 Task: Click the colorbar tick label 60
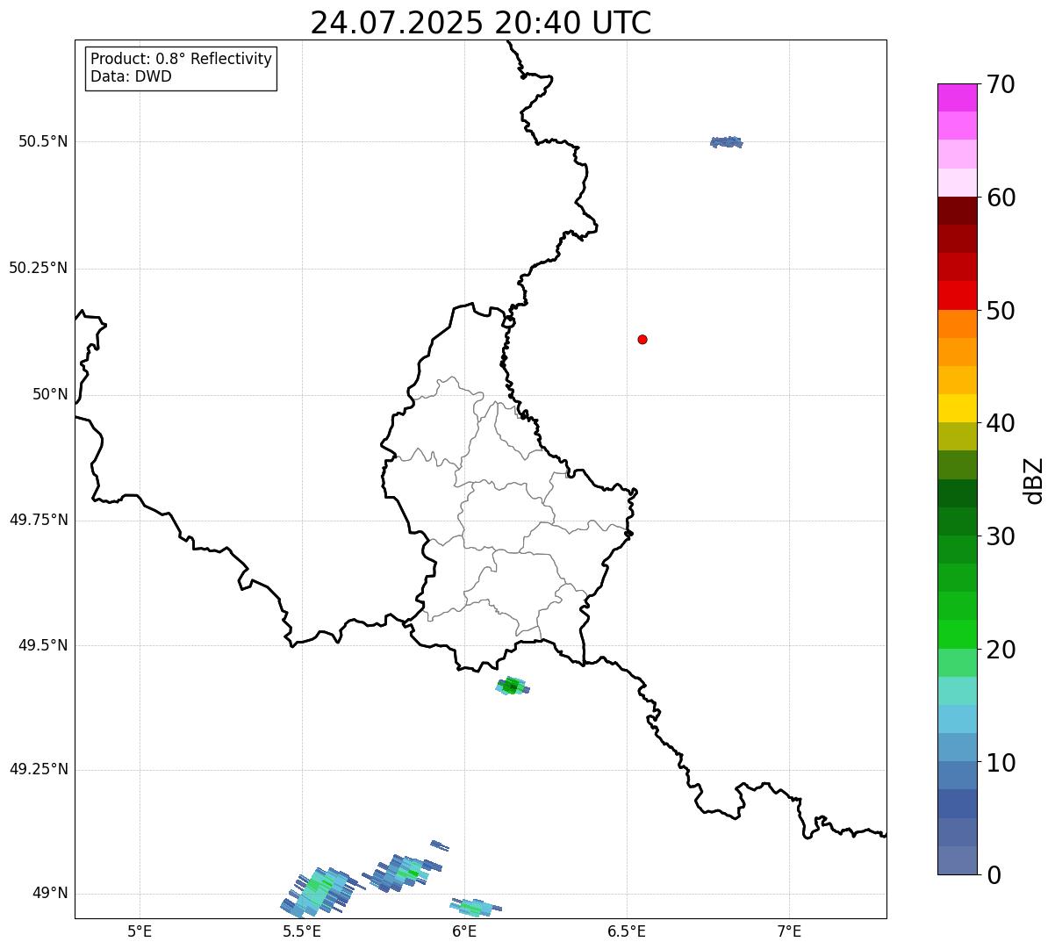tap(1001, 198)
